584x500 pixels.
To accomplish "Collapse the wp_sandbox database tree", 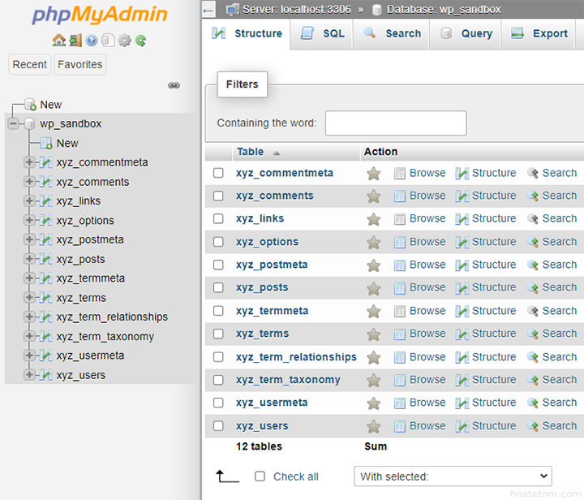I will coord(13,124).
